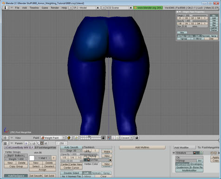Click the painting mask face-select icon
Viewport: 221px width, 179px height.
tap(76, 138)
